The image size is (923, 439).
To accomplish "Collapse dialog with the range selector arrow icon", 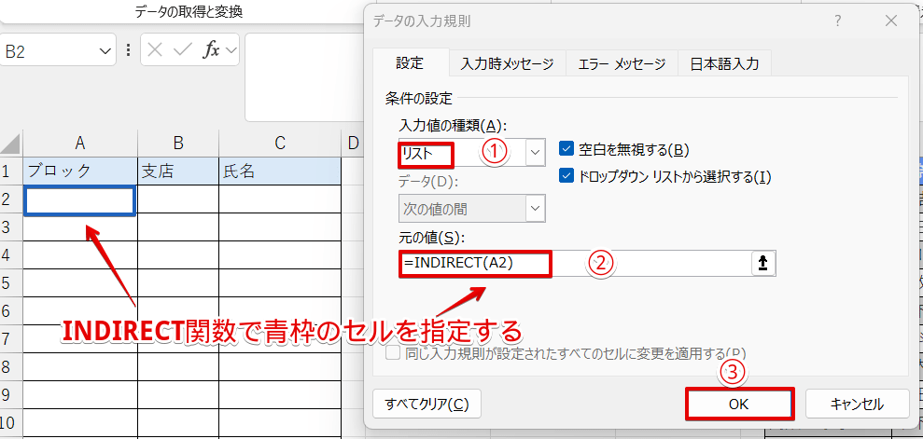I will coord(763,264).
